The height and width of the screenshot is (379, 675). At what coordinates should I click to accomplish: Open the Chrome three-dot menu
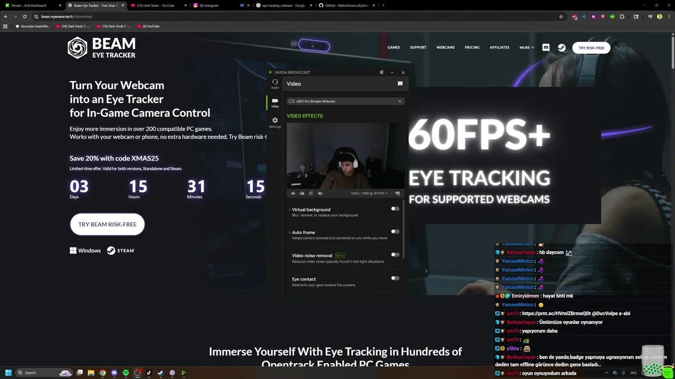669,16
